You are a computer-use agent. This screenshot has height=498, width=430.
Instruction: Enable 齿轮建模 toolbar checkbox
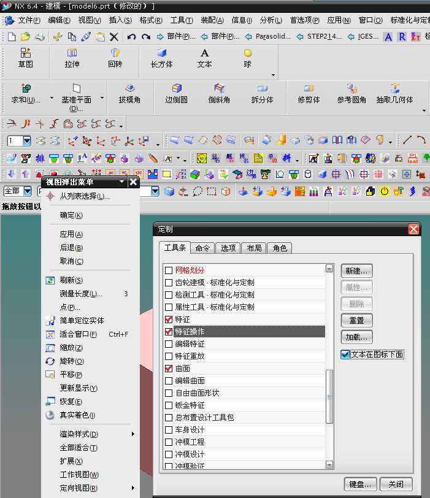pos(169,282)
